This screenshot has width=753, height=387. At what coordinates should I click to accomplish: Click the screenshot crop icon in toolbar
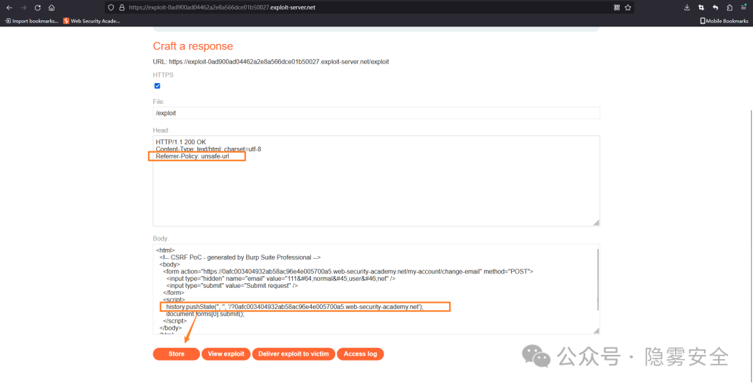701,8
